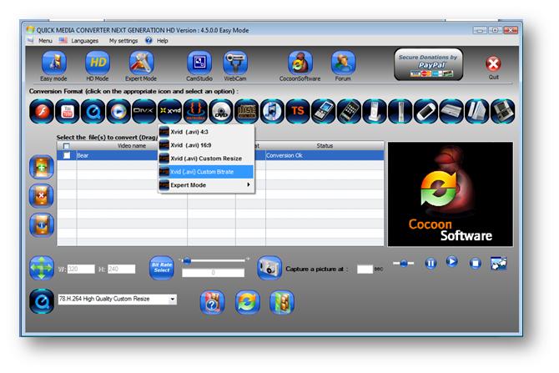The width and height of the screenshot is (559, 373).
Task: Select the Matroska conversion format icon
Action: [x=195, y=112]
